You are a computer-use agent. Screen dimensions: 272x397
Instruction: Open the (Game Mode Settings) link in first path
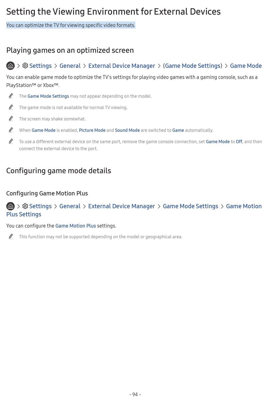(x=193, y=66)
